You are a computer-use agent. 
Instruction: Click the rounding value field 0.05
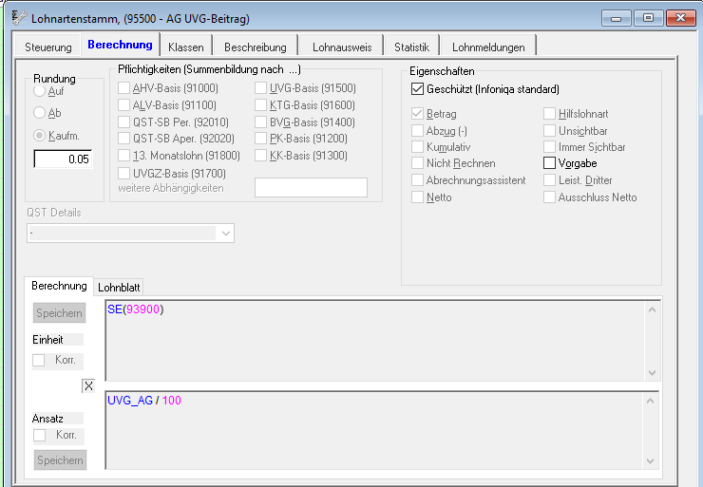coord(63,159)
